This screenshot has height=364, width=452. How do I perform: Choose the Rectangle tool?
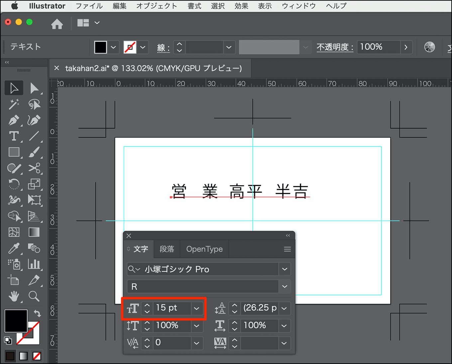click(x=14, y=152)
